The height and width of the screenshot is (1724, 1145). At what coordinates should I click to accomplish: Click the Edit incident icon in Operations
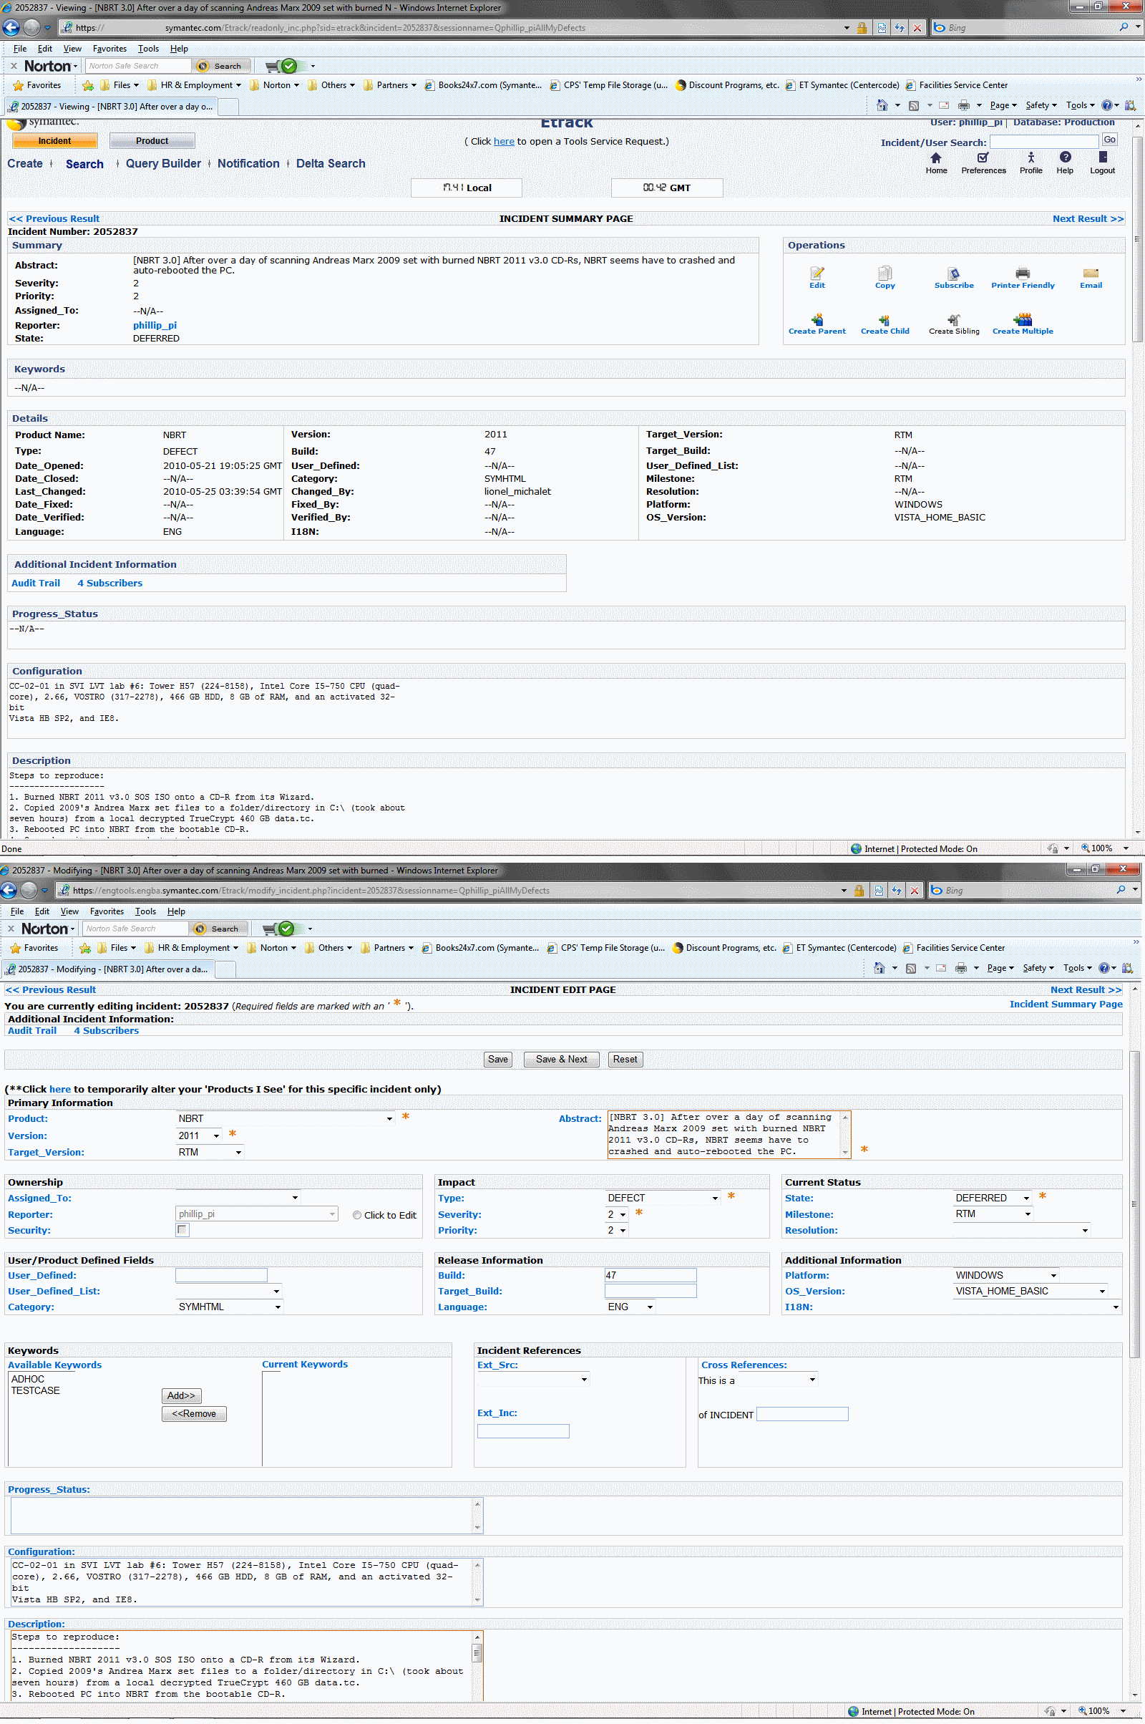(817, 274)
